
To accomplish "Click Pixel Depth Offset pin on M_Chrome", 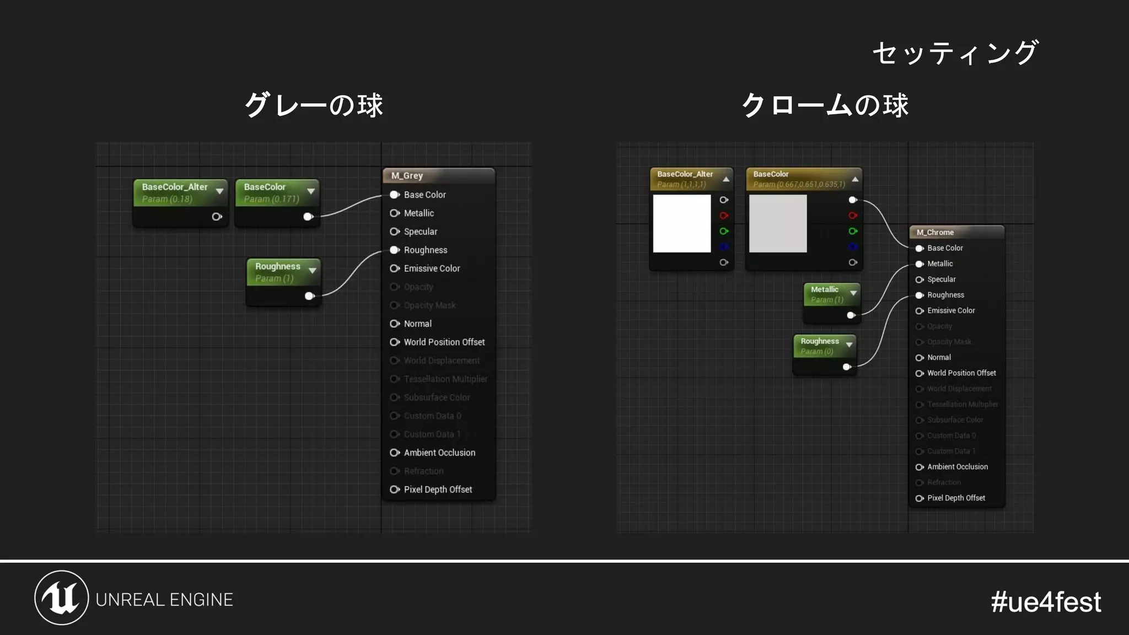I will [x=920, y=498].
